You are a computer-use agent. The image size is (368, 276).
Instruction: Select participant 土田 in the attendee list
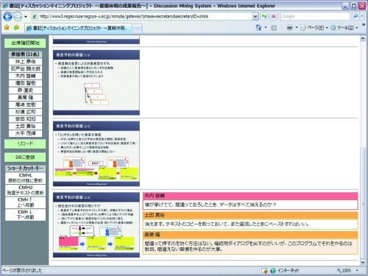click(x=25, y=127)
